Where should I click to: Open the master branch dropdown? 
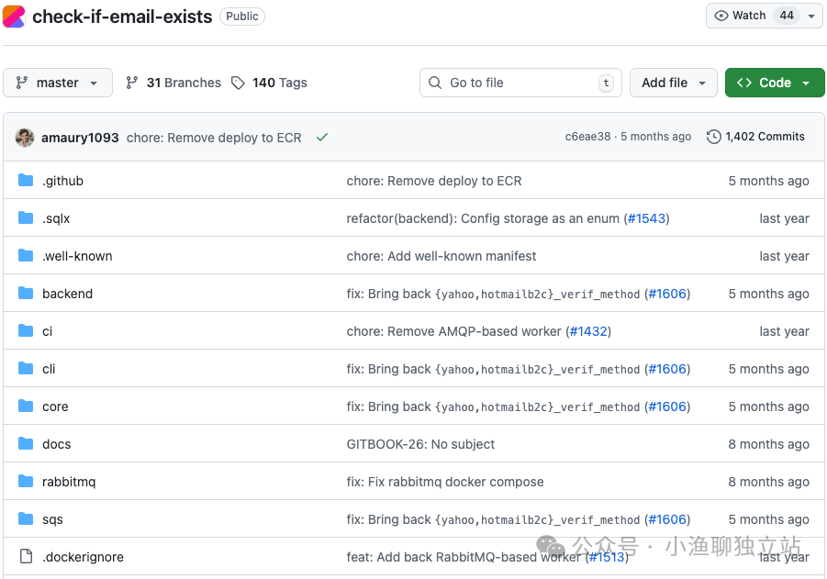point(58,83)
